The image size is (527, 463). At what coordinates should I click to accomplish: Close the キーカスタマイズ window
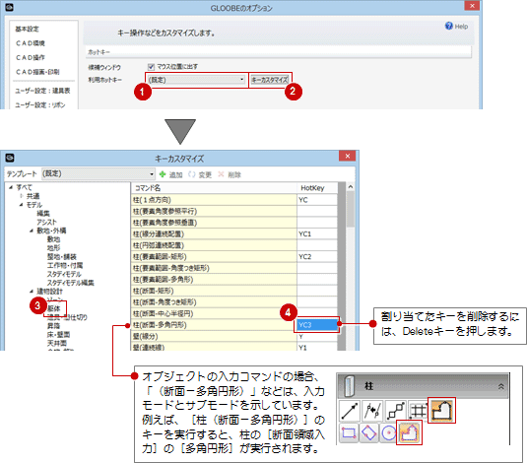pos(348,156)
